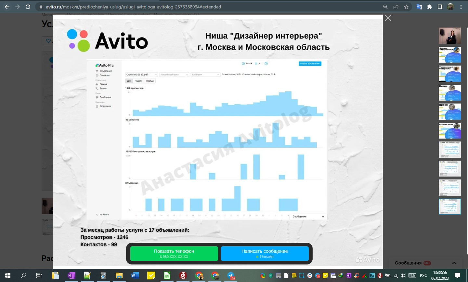Open the Extensions puzzle icon
Viewport: 468px width, 282px height.
pyautogui.click(x=430, y=7)
